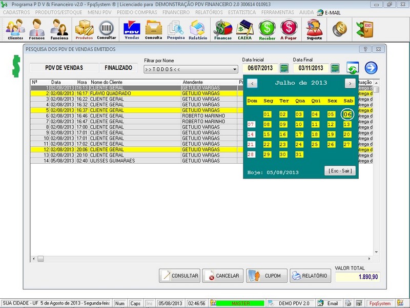410x308 pixels.
Task: Select the FLÁVIO QUADRADO row
Action: tap(137, 93)
